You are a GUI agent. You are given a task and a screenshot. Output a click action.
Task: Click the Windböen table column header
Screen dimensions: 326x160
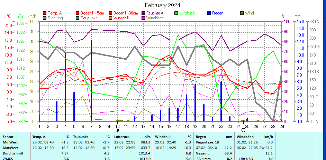click(244, 137)
